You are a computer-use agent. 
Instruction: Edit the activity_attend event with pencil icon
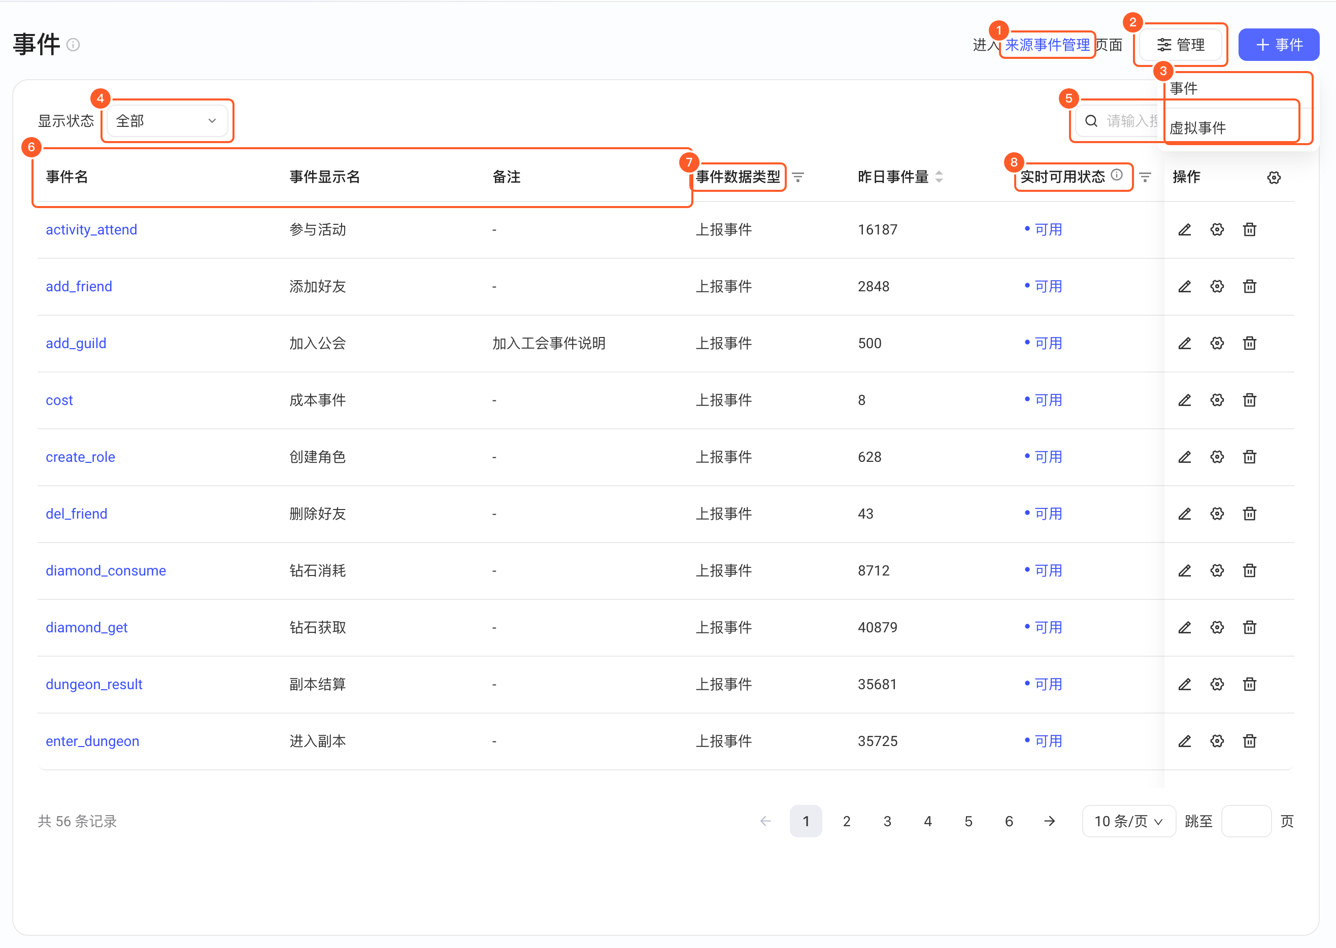point(1184,229)
